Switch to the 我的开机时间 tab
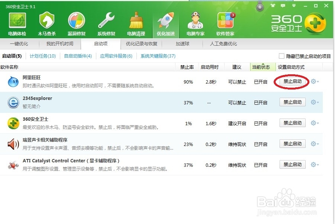Image resolution: width=335 pixels, height=224 pixels. (60, 44)
